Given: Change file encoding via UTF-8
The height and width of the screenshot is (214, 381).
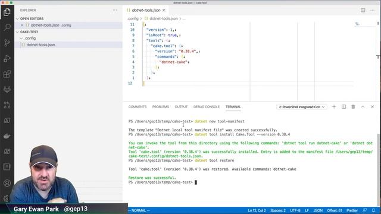Looking at the screenshot, I should tap(295, 210).
